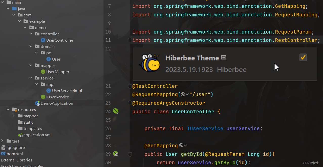Disable the Hiberbee Theme plugin checkbox
The height and width of the screenshot is (167, 323).
[x=303, y=58]
